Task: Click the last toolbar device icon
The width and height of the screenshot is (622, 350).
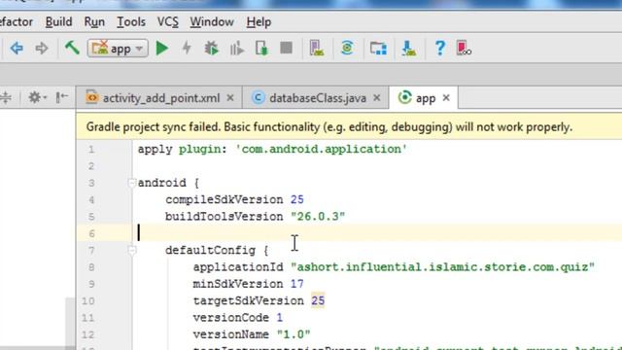Action: point(464,48)
